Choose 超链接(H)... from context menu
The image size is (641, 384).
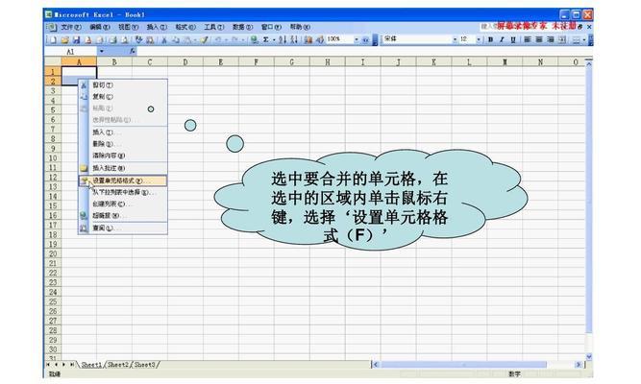click(123, 215)
